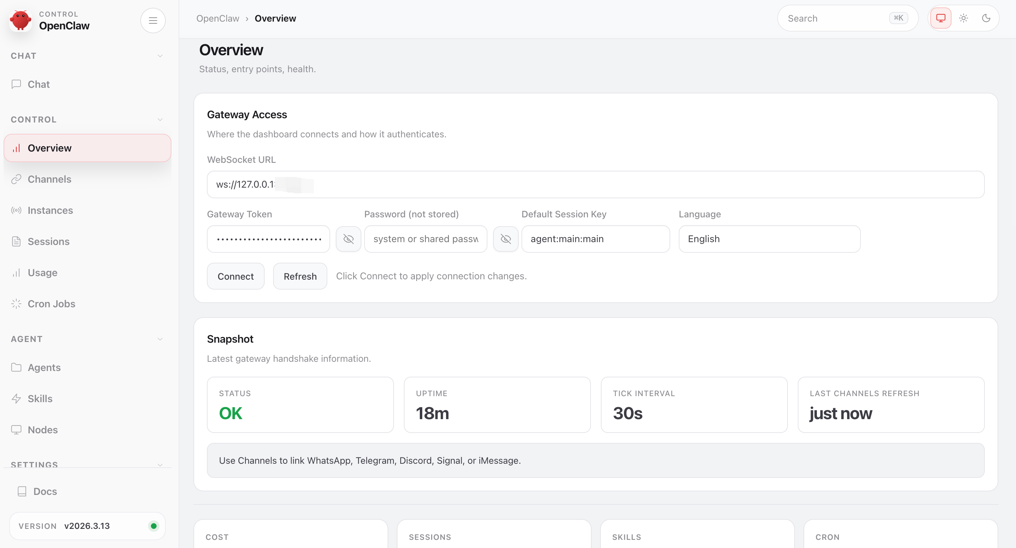Collapse the CHAT sidebar section
The width and height of the screenshot is (1016, 548).
point(160,56)
